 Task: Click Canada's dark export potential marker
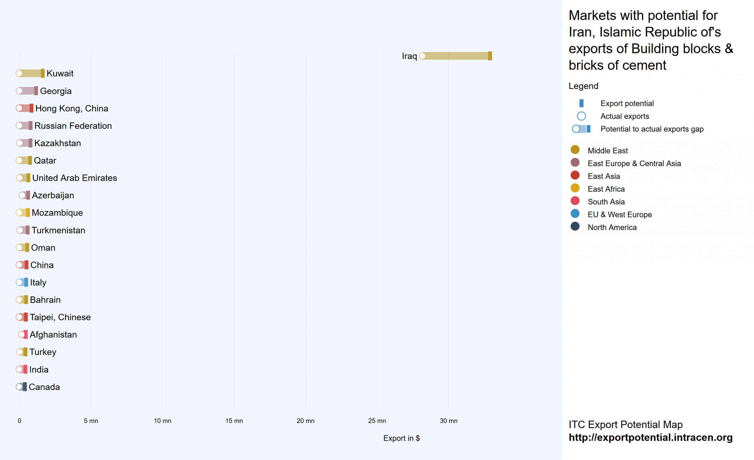tap(25, 387)
